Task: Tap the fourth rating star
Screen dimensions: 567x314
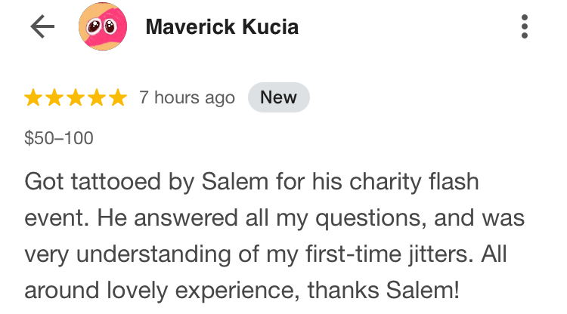Action: point(97,97)
